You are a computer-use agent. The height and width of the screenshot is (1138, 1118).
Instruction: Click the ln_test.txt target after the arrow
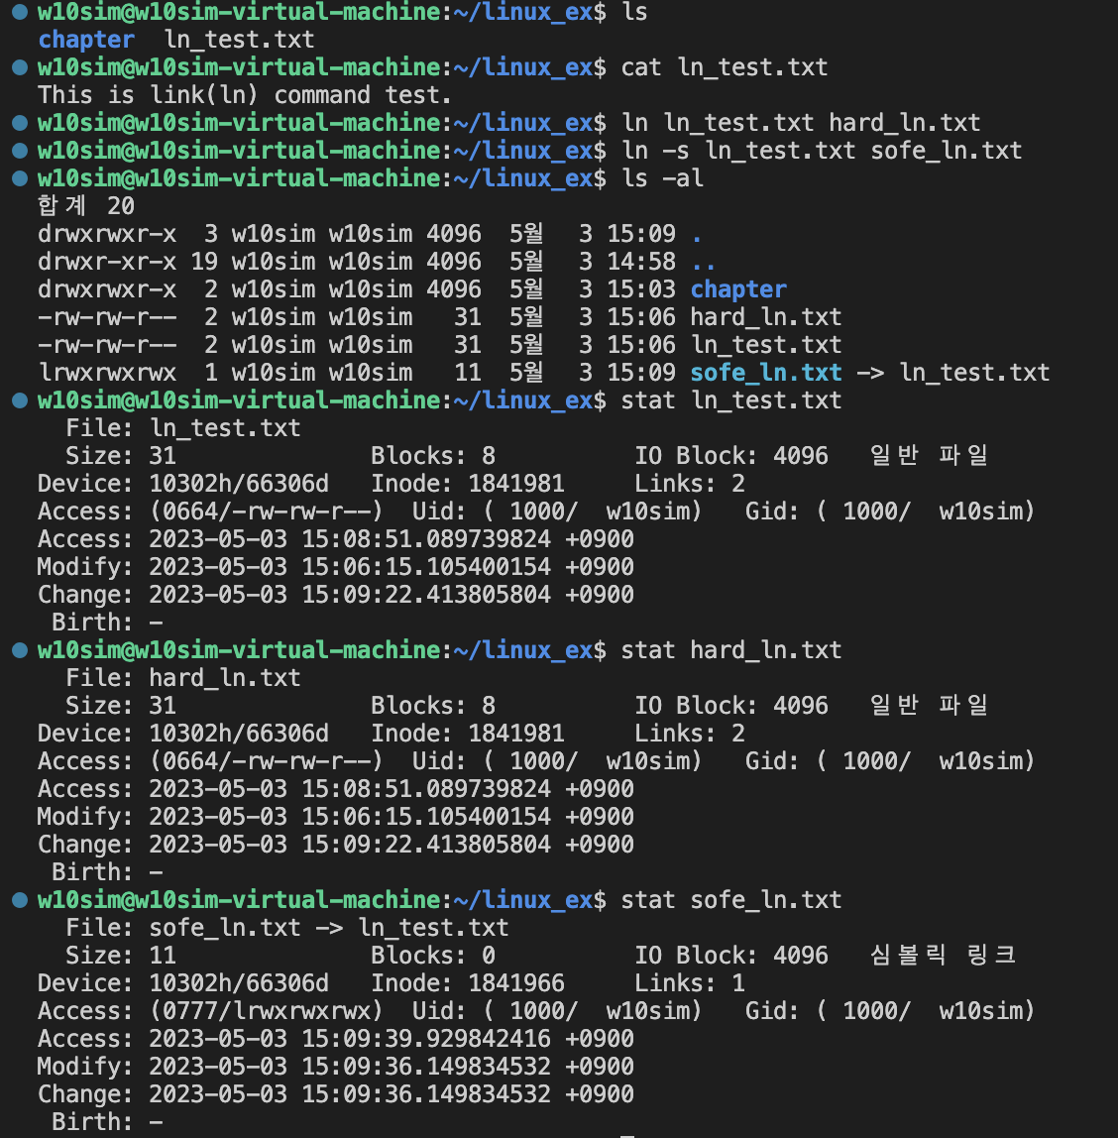[974, 373]
